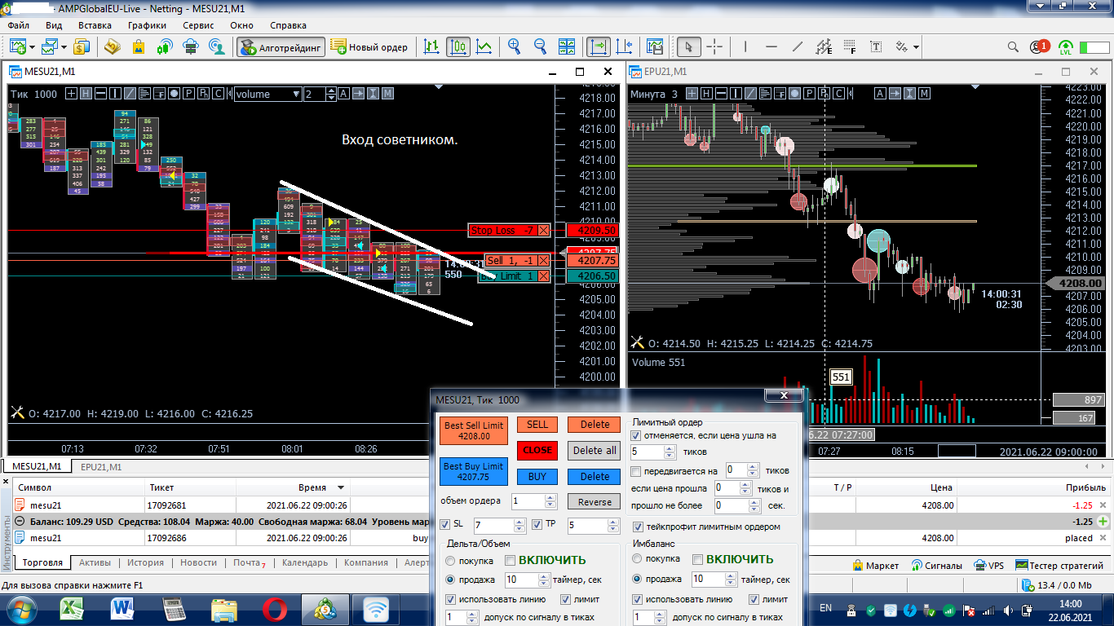Check ВКЛЮЧИТЬ in the Имбаланс group
This screenshot has width=1114, height=626.
pyautogui.click(x=697, y=560)
